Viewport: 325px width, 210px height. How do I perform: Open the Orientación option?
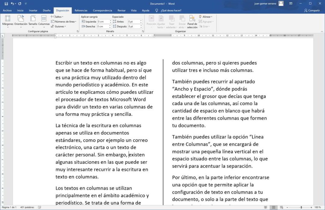coord(20,21)
